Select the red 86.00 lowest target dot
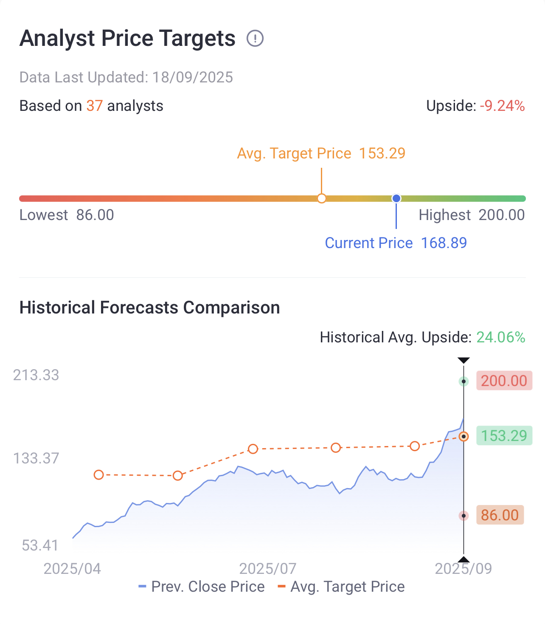545x624 pixels. (x=464, y=516)
